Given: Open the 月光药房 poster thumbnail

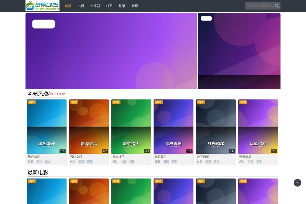Looking at the screenshot, I should 216,126.
